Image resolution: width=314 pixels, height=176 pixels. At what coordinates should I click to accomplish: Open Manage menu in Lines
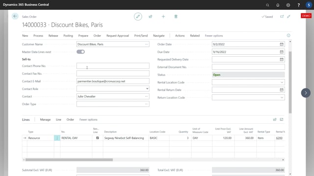(45, 119)
